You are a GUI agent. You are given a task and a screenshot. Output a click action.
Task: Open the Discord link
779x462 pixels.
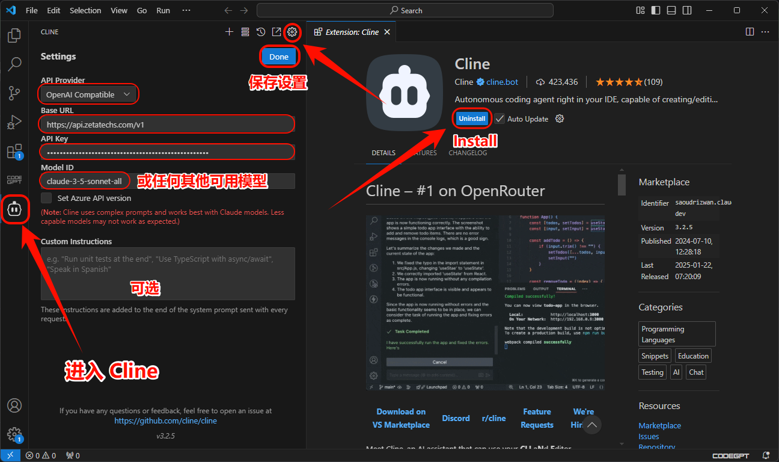coord(456,418)
